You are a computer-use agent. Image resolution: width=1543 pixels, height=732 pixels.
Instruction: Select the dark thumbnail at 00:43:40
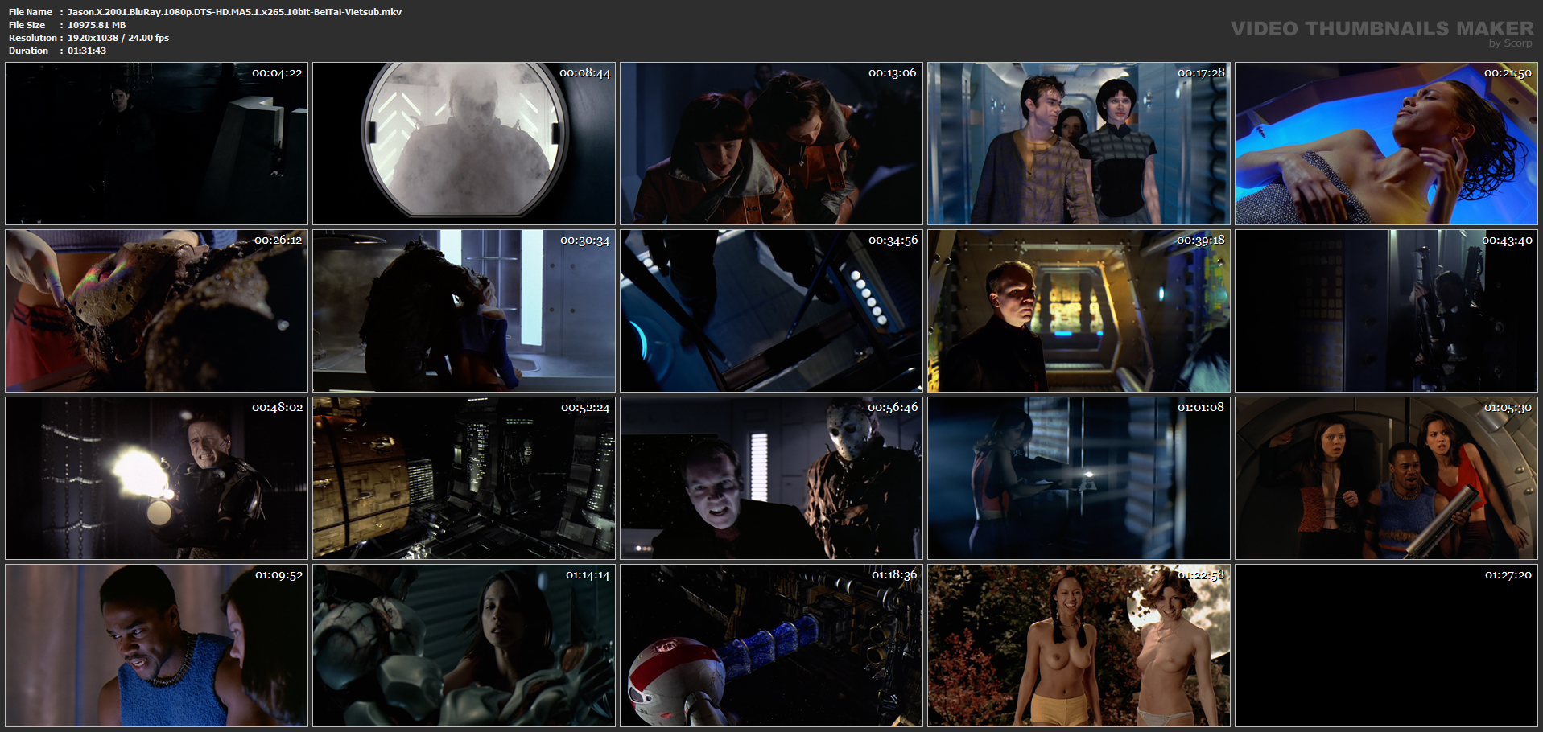[1386, 310]
